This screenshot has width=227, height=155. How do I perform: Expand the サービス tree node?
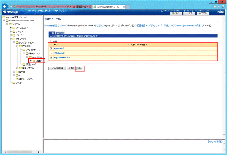11,31
